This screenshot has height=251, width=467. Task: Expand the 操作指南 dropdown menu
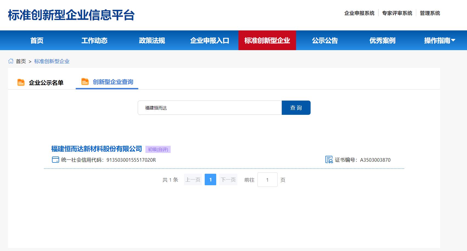440,41
